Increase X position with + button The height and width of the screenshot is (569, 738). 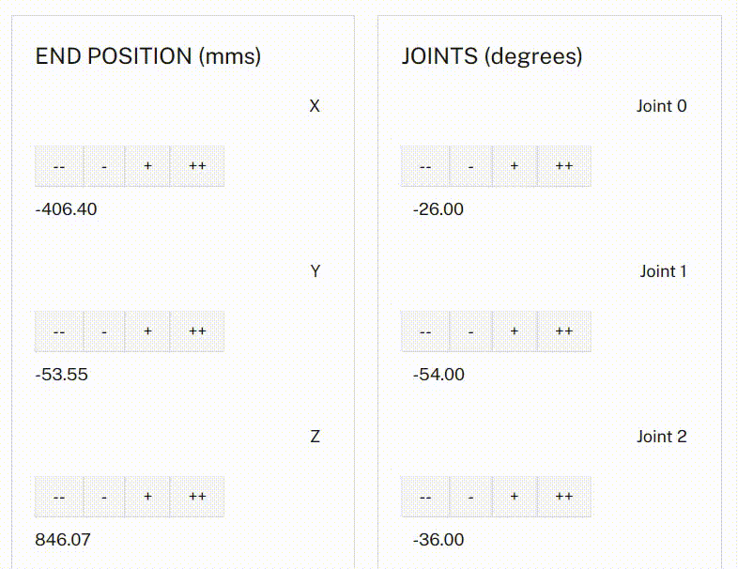click(147, 166)
